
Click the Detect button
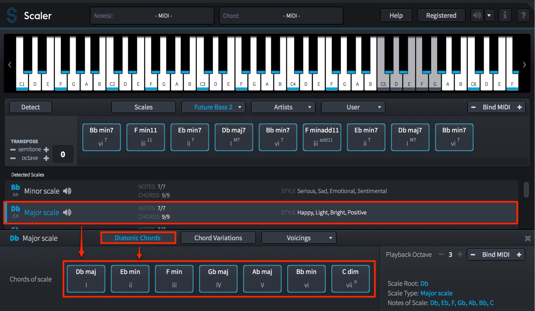(31, 107)
